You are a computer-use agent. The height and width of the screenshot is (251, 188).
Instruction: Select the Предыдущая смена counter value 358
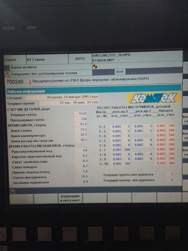point(83,119)
